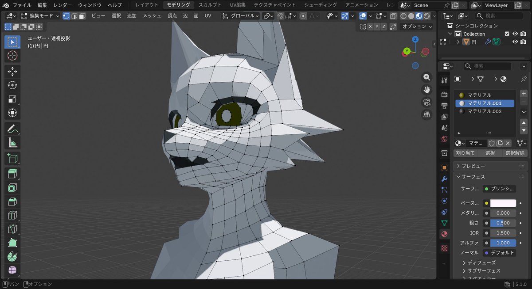
Task: Open the Texture properties checker tab
Action: pos(444,248)
